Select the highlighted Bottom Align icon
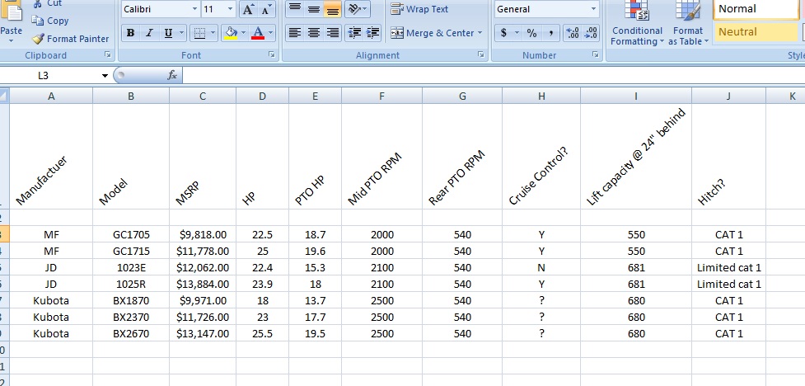 (x=333, y=9)
